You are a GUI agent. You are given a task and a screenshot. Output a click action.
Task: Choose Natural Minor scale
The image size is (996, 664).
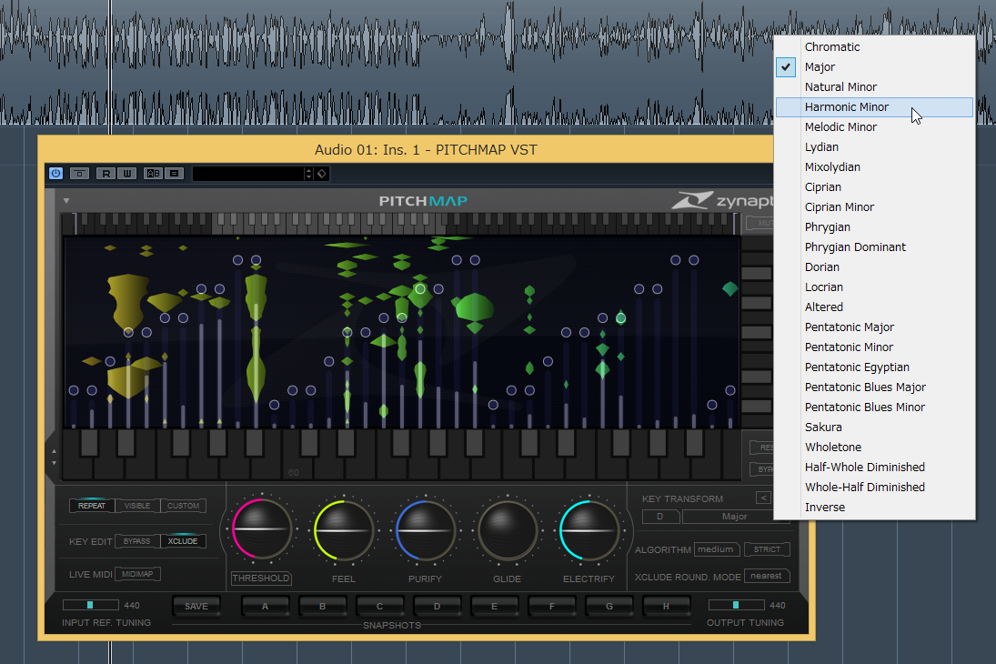(x=875, y=87)
